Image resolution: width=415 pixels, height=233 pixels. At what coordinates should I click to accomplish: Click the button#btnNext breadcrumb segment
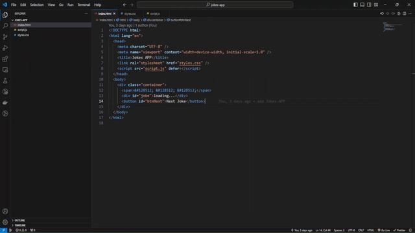tap(179, 20)
